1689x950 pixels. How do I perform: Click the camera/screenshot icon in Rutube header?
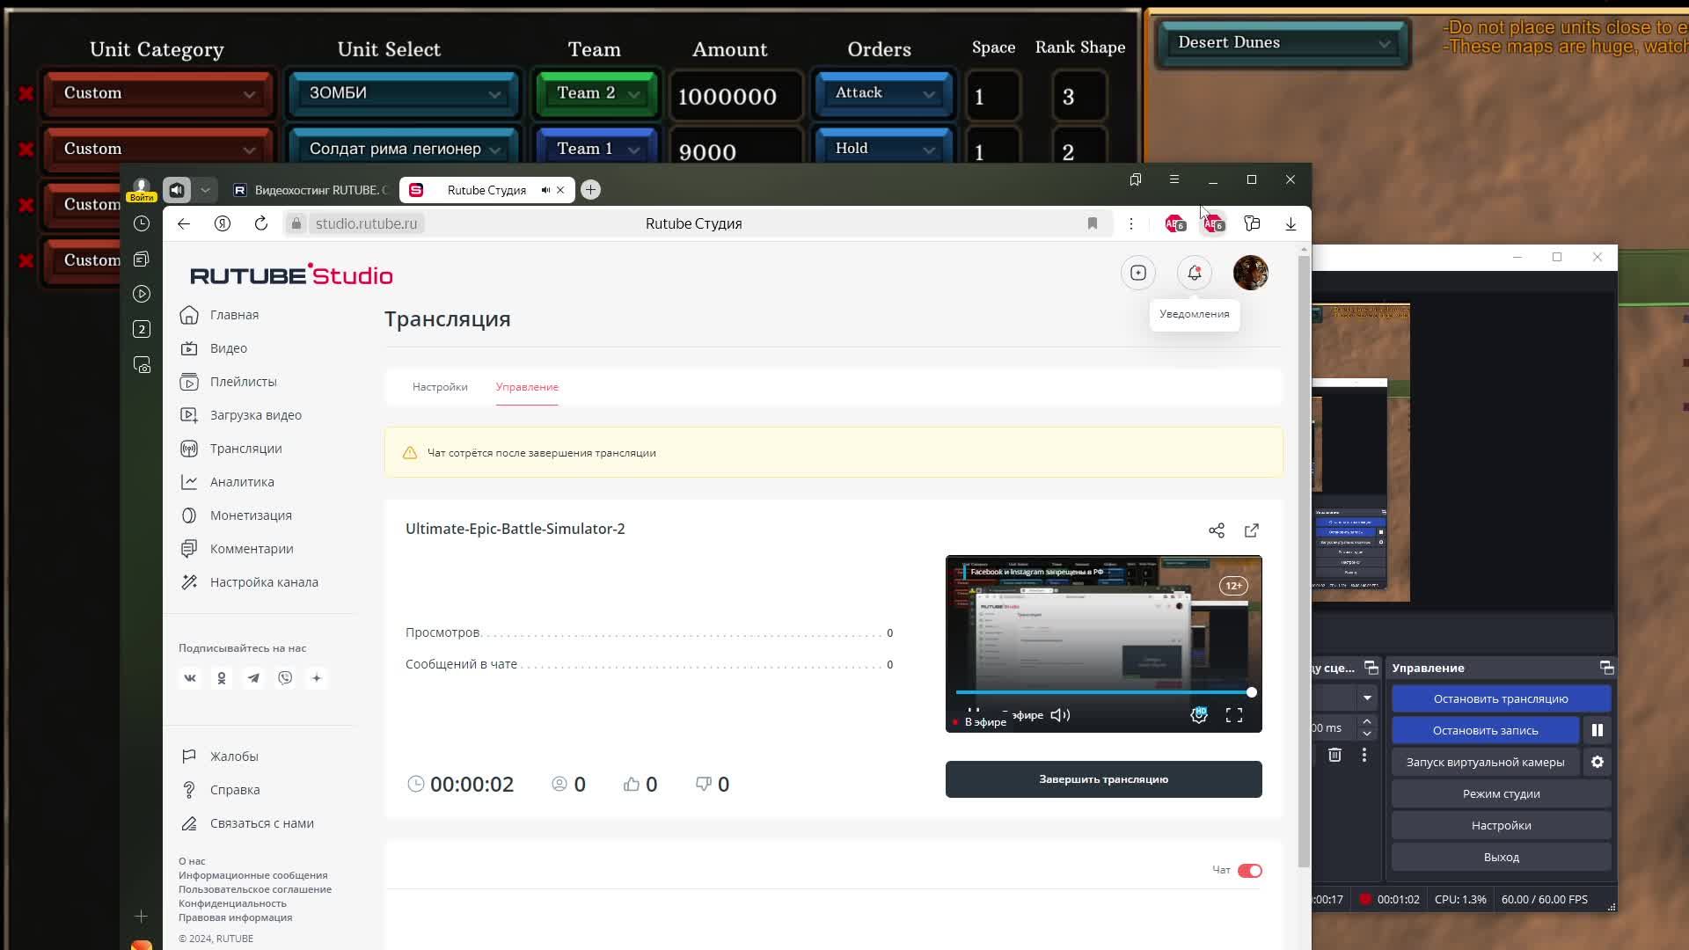tap(1138, 273)
